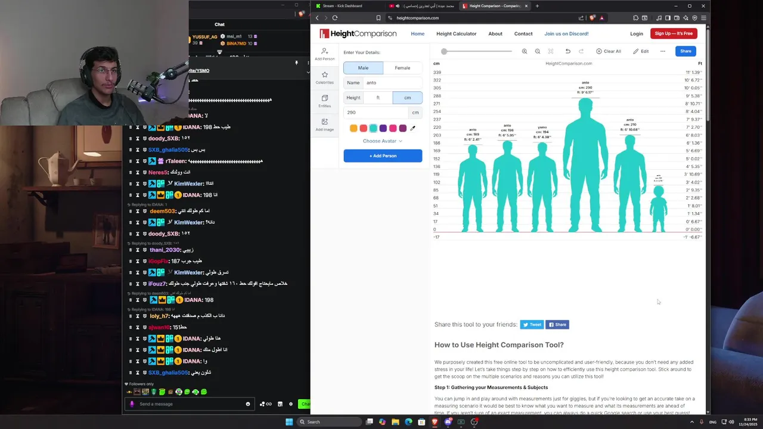Click the browser address bar URL
Image resolution: width=763 pixels, height=429 pixels.
tap(417, 18)
